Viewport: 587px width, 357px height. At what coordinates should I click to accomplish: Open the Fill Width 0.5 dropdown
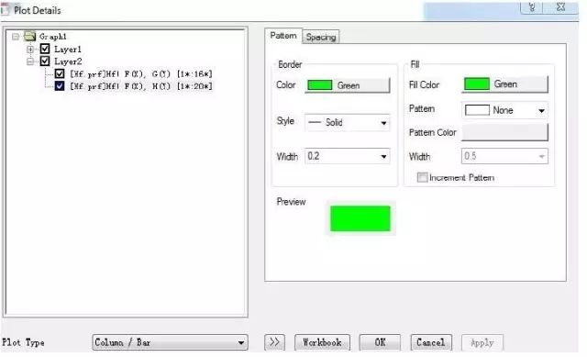(504, 156)
